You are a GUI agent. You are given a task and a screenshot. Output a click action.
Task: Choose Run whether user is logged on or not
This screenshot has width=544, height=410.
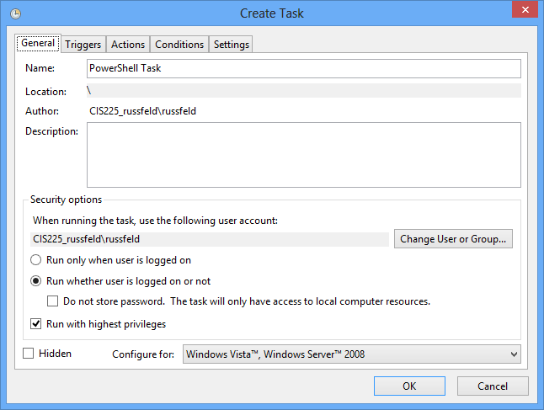(x=37, y=281)
